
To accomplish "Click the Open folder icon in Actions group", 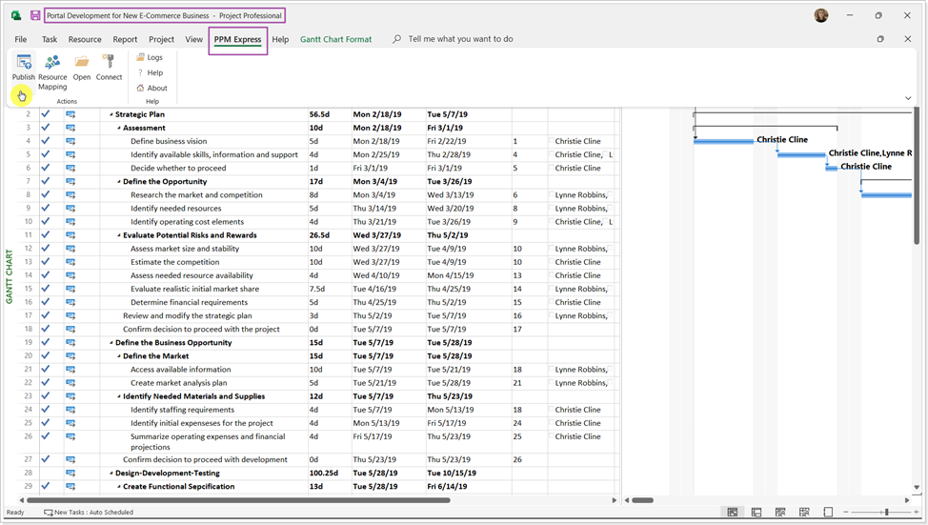I will coord(82,61).
